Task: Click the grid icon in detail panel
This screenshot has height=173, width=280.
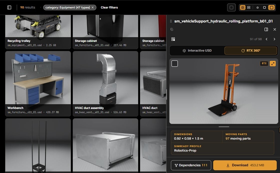Action: coord(173,39)
